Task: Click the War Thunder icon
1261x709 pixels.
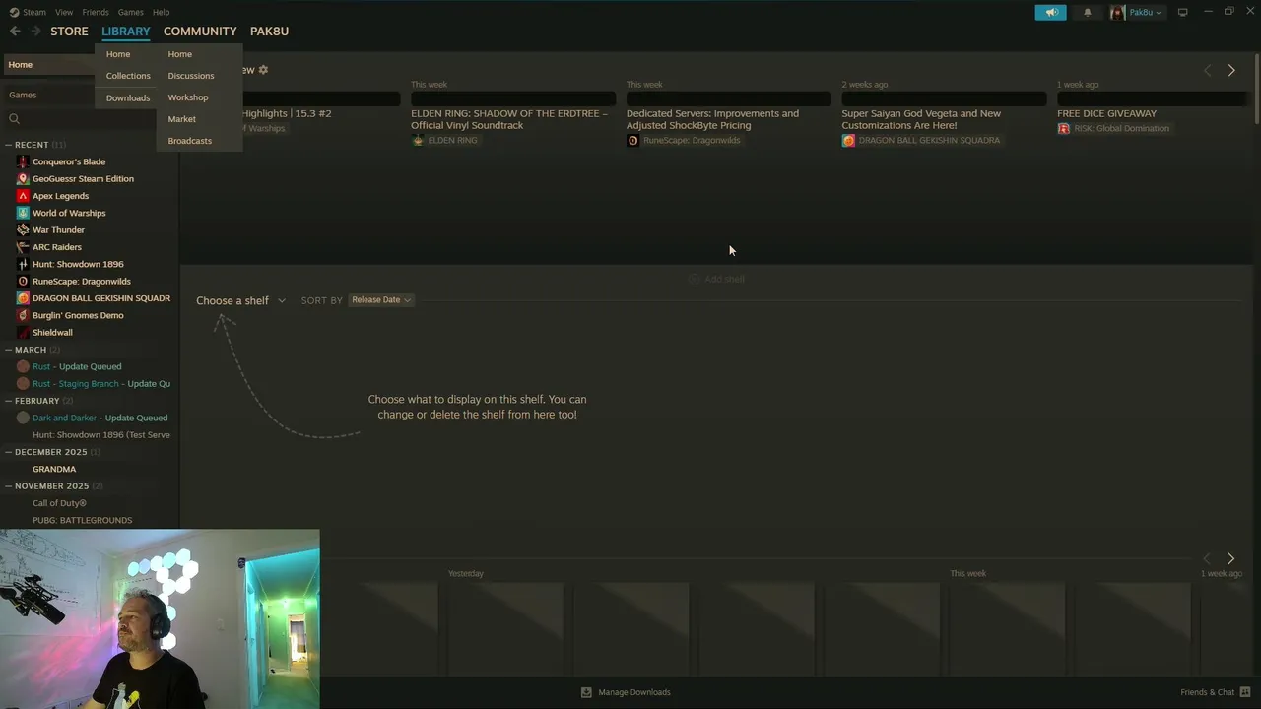Action: coord(23,230)
